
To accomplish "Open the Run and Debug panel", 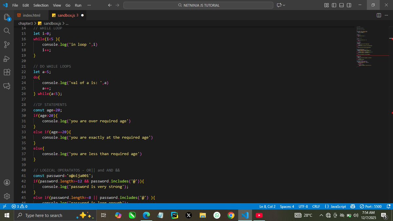I will coord(7,59).
